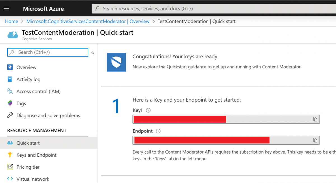
Task: Click the Cognitive Services resource cloud icon
Action: tap(13, 35)
